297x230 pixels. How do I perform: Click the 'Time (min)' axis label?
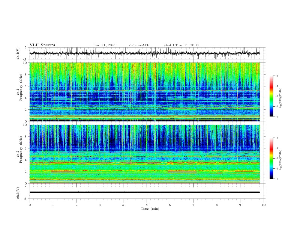(150, 209)
